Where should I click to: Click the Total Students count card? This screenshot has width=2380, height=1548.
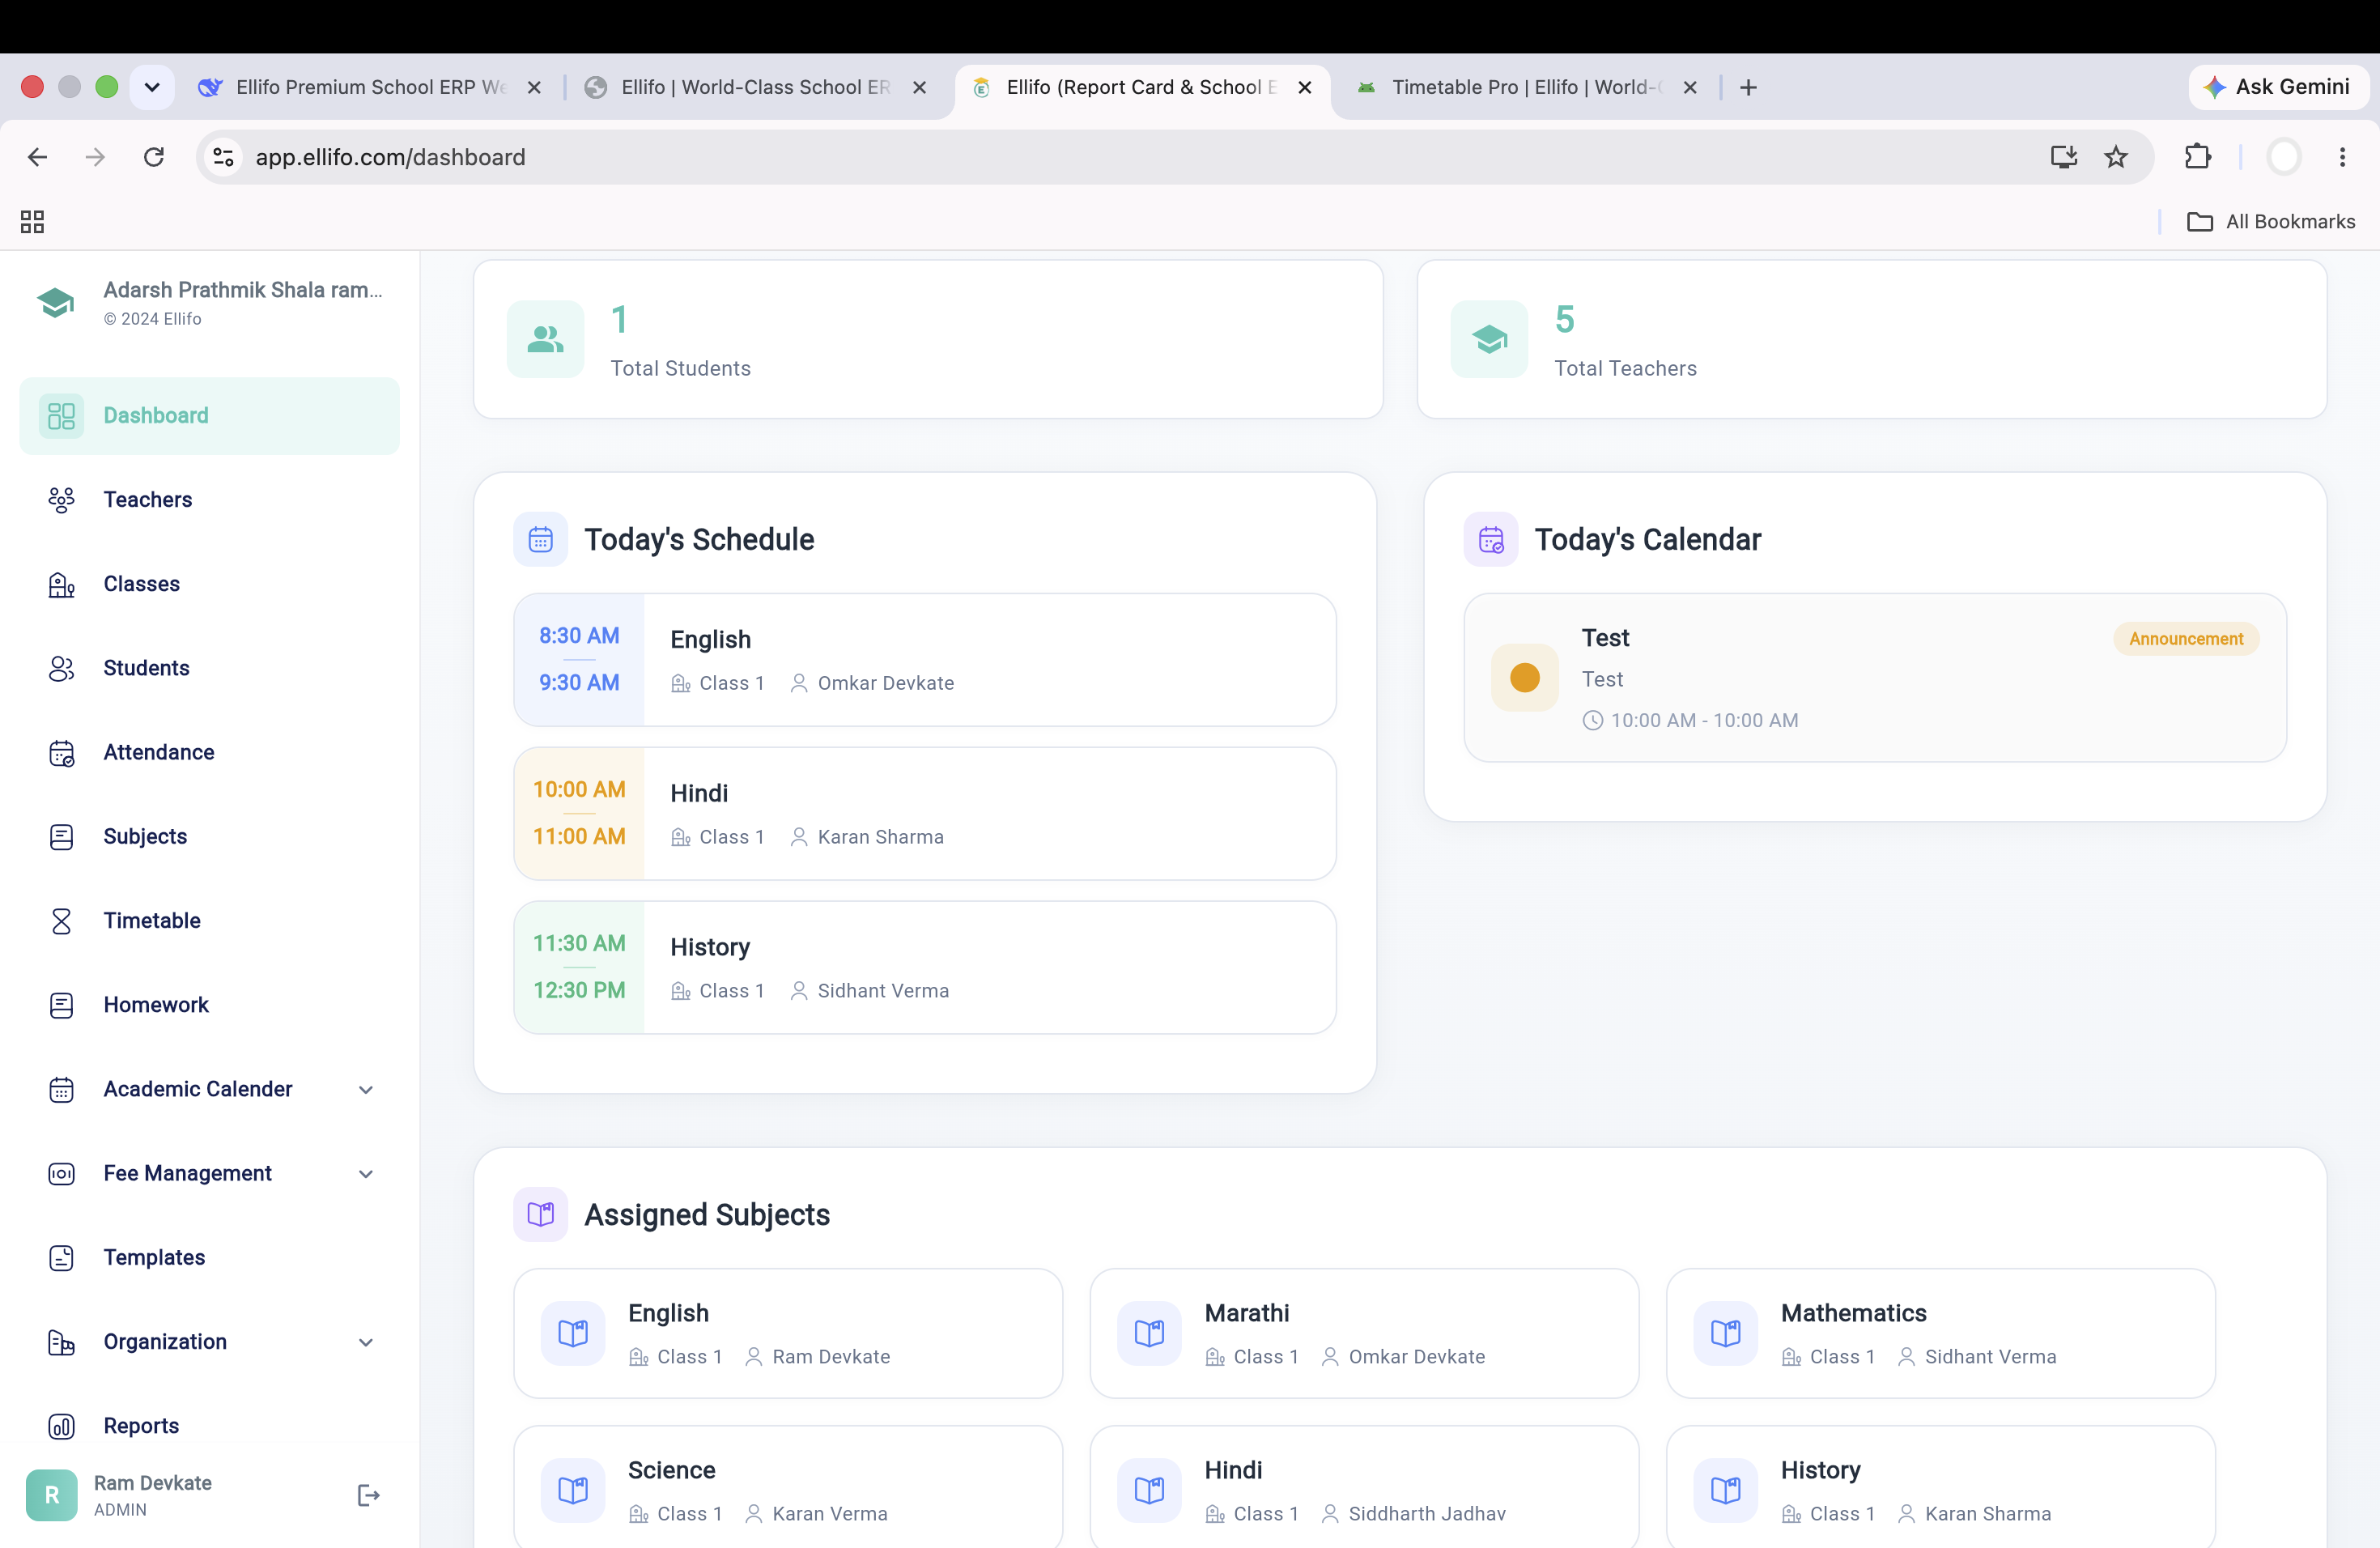click(x=928, y=339)
